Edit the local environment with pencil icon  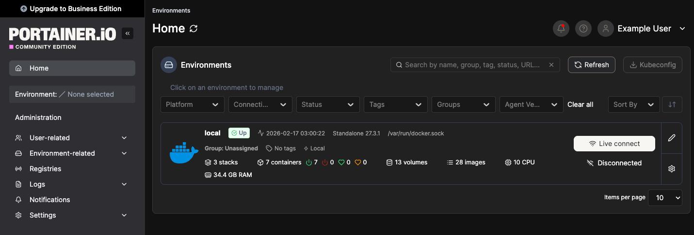(672, 138)
